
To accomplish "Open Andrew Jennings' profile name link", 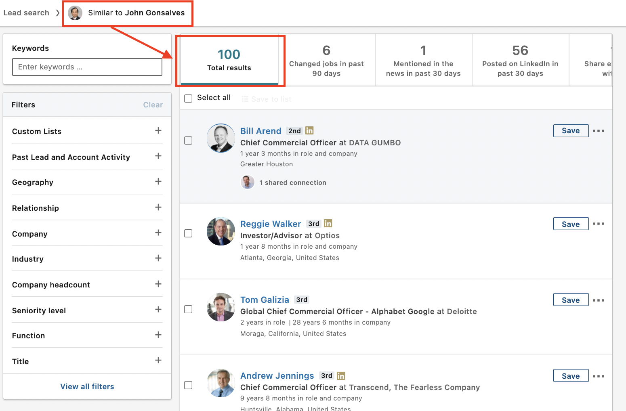I will pos(277,375).
